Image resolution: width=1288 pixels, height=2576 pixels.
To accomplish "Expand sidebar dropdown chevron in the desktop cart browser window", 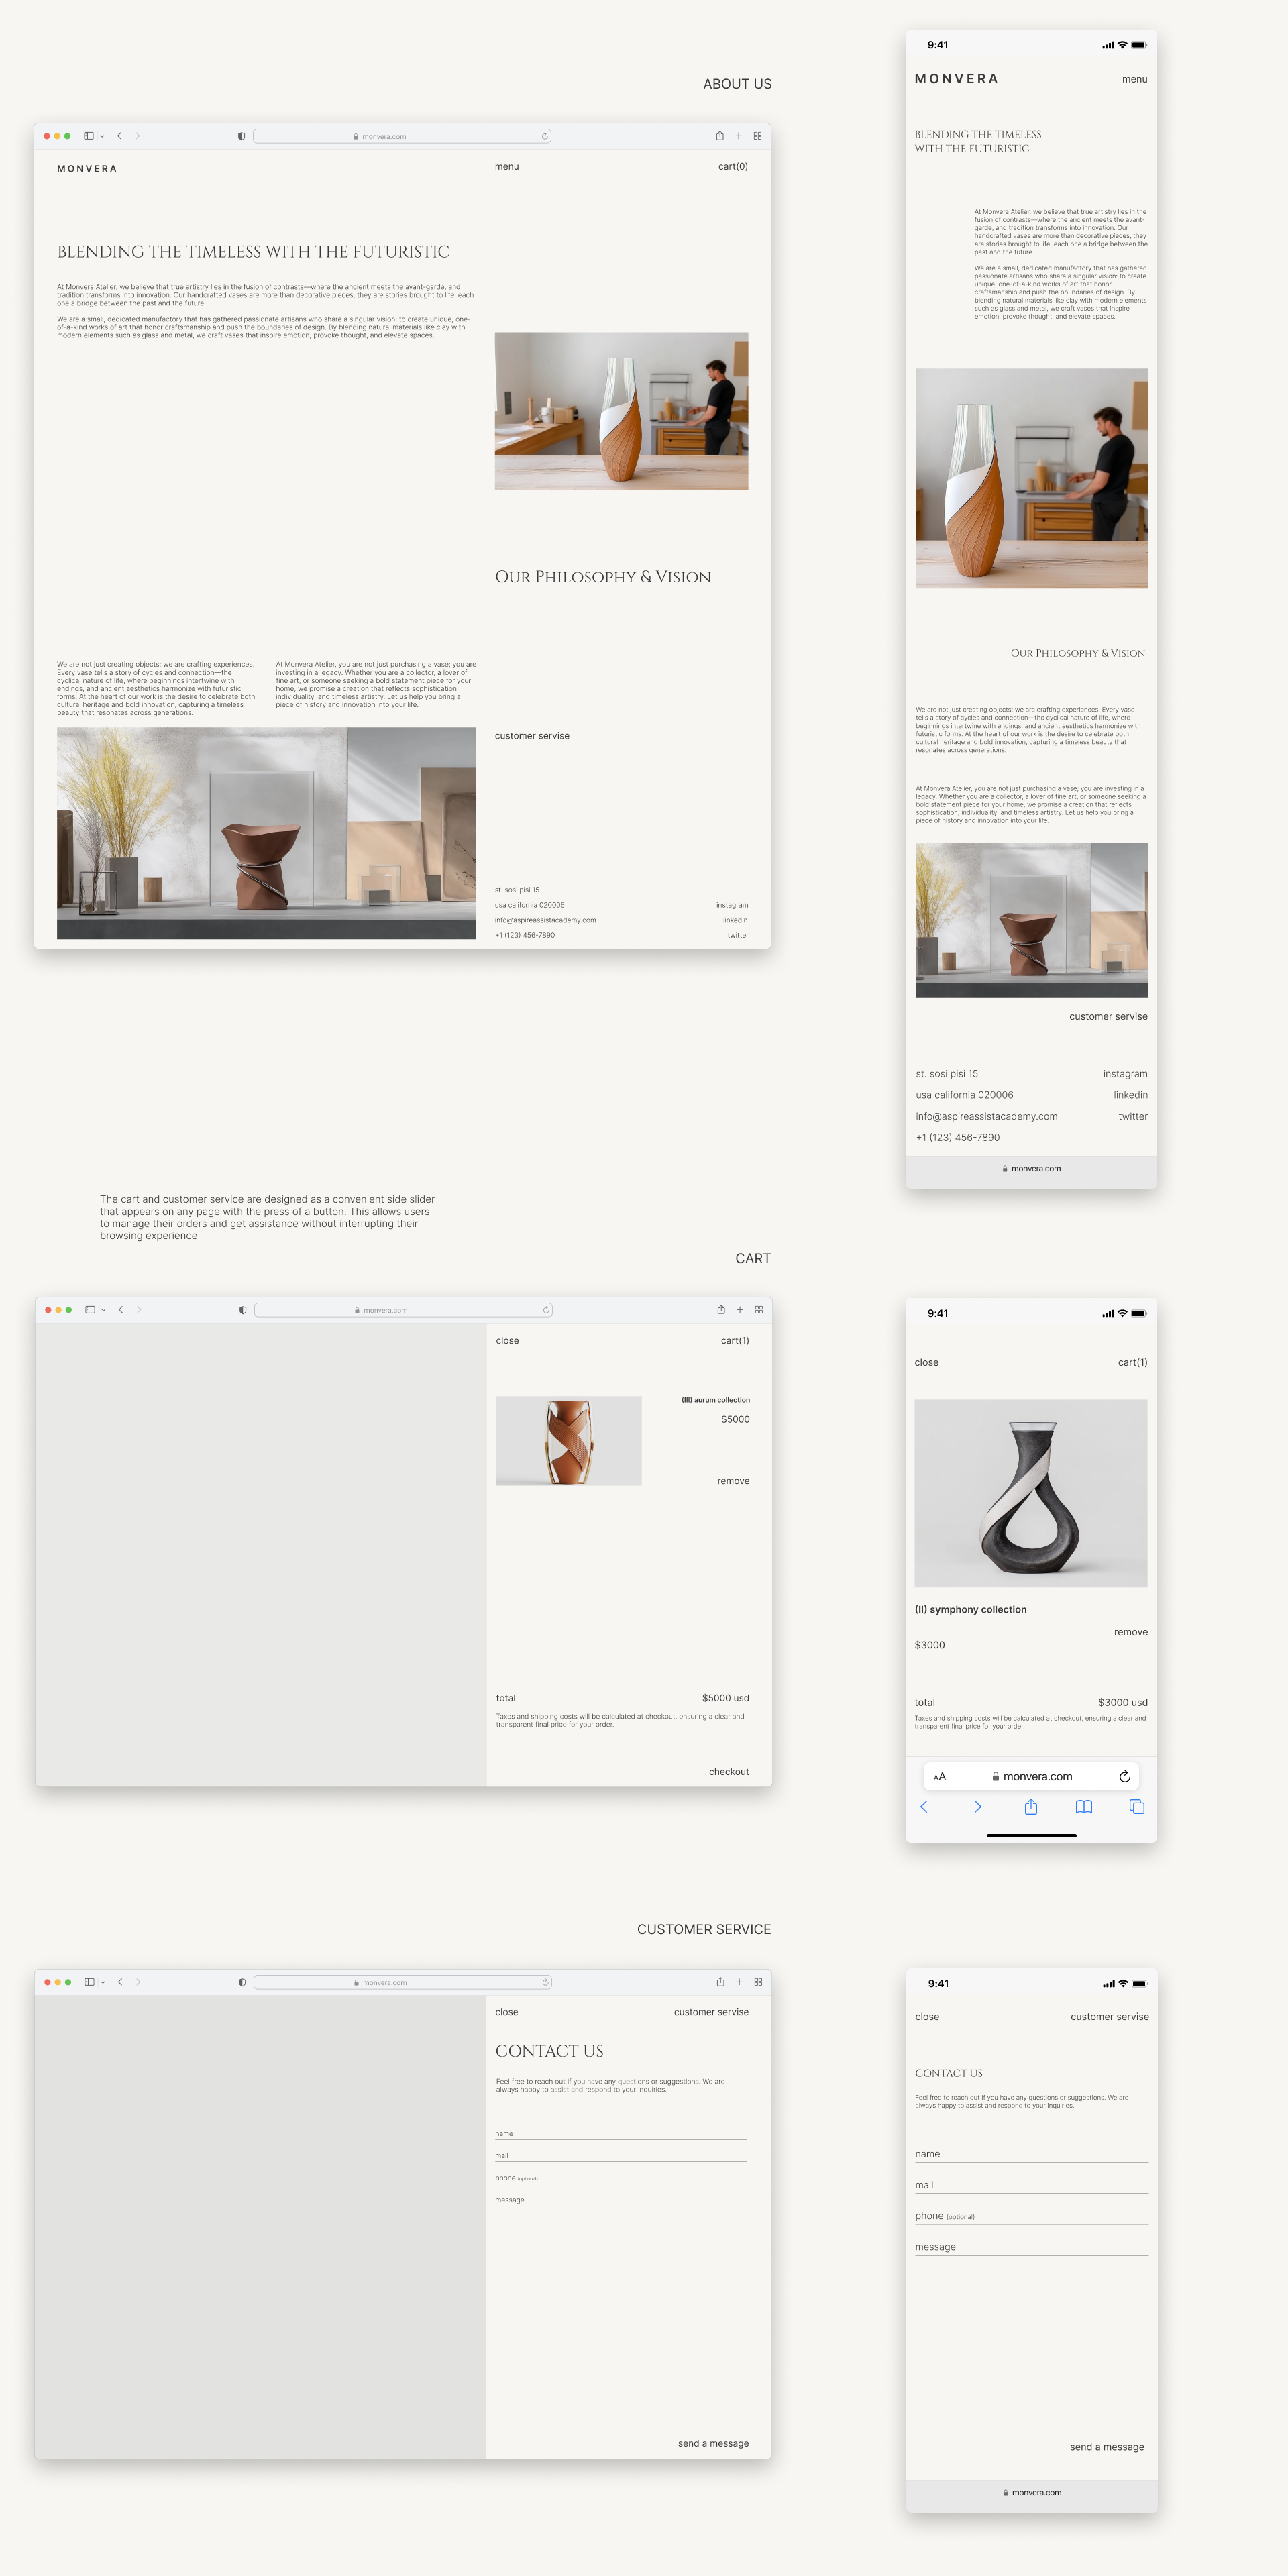I will 103,1310.
